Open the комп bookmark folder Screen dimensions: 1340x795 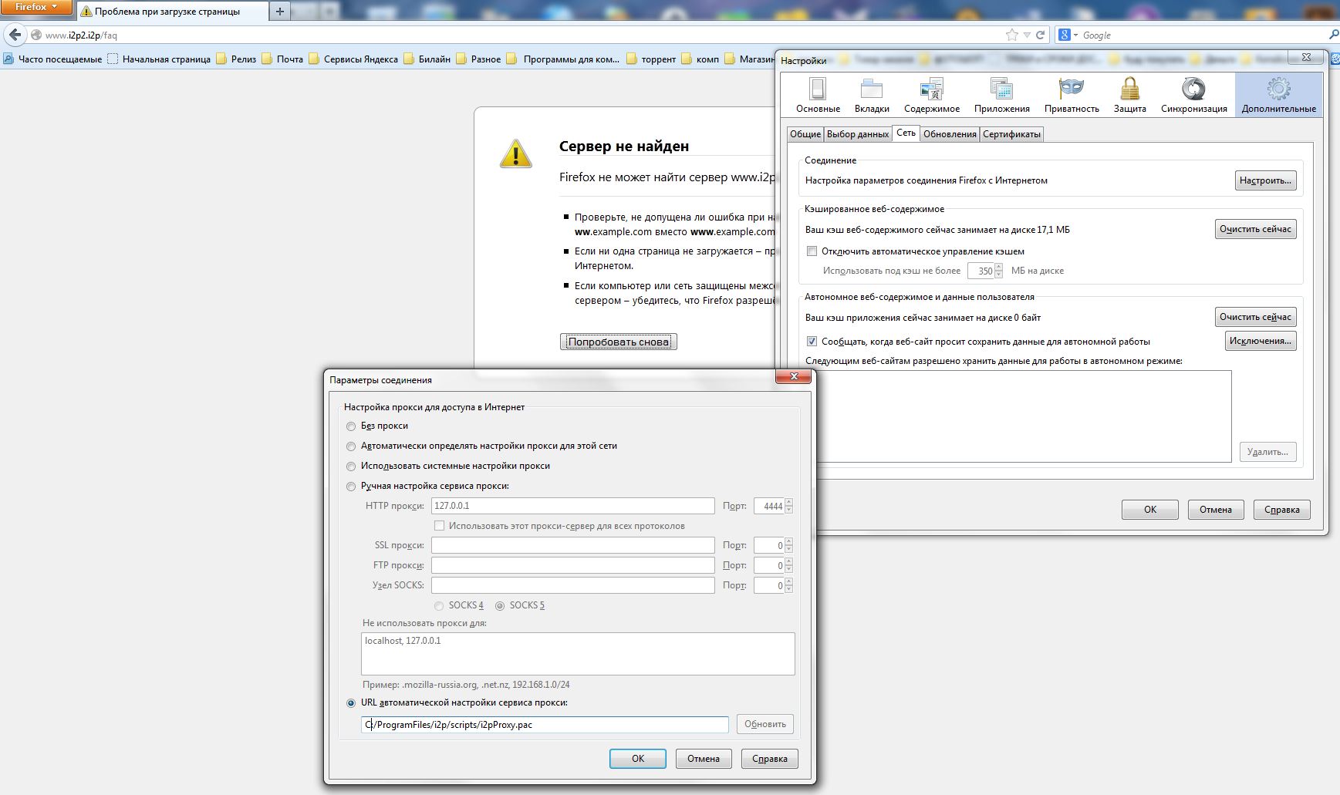pyautogui.click(x=700, y=59)
